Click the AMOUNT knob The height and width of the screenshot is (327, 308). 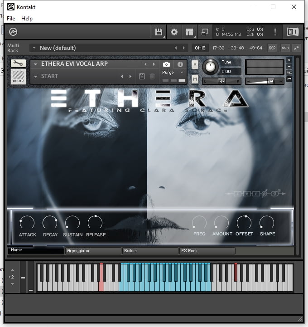coord(221,223)
